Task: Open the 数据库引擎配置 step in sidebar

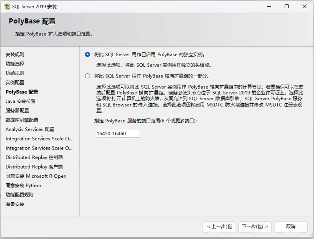Action: [22, 120]
